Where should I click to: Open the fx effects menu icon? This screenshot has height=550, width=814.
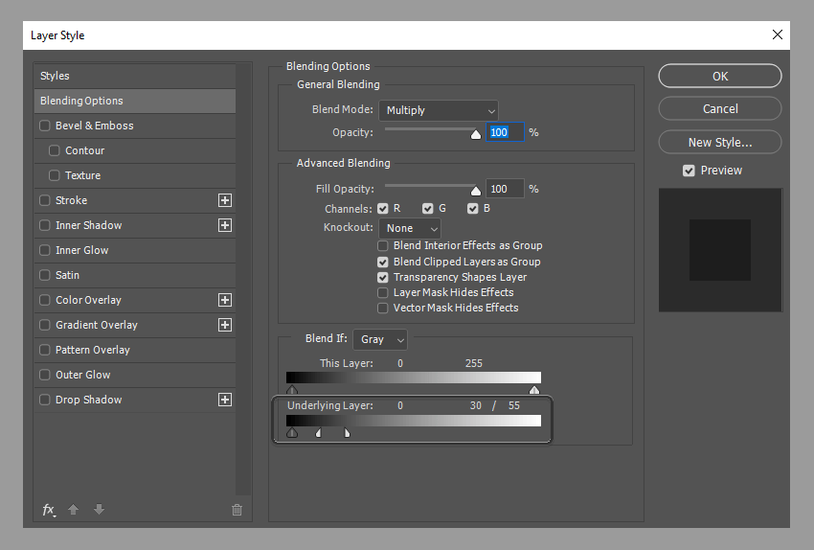tap(49, 510)
